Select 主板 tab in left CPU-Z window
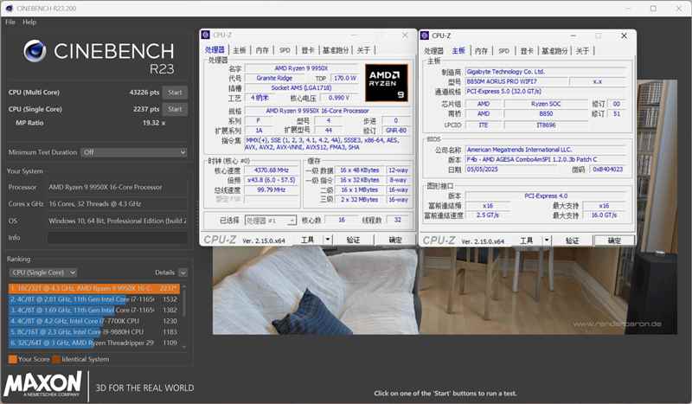692x404 pixels. pyautogui.click(x=240, y=50)
